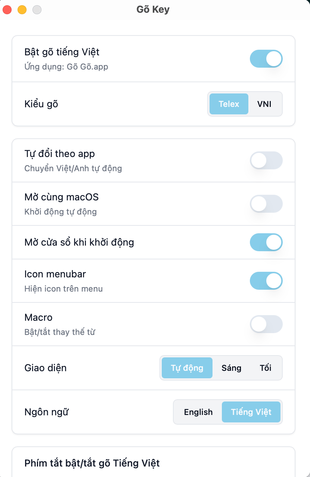Viewport: 310px width, 477px height.
Task: Enable "Mở cùng macOS" auto-start
Action: [266, 204]
